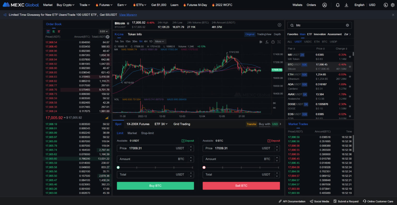
Task: Expand the K-line chart to fullscreen
Action: pyautogui.click(x=279, y=42)
